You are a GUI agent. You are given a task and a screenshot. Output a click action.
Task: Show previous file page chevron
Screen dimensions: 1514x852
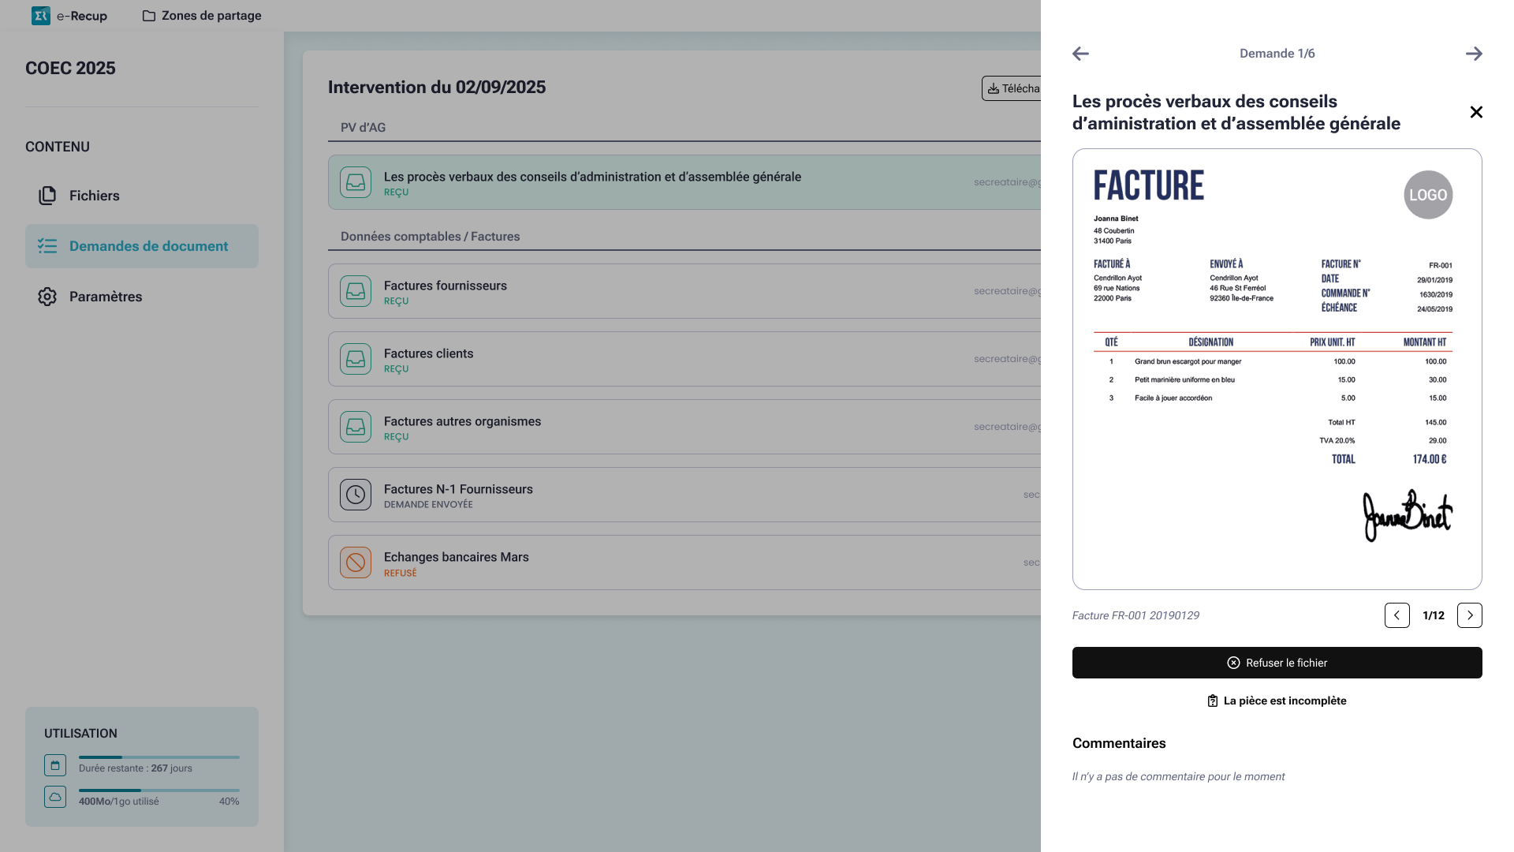pos(1397,615)
